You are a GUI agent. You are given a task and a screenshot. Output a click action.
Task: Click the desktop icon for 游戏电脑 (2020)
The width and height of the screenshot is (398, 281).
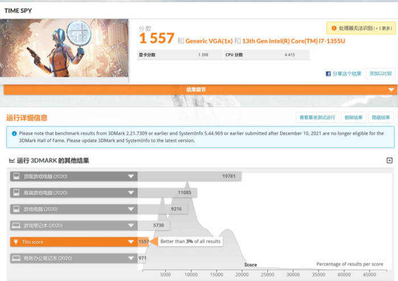(x=16, y=209)
